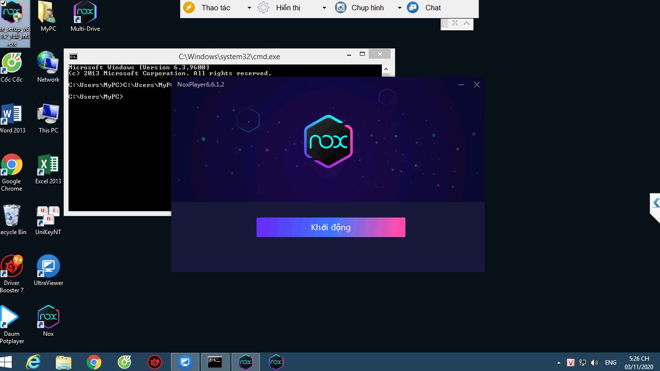Show hidden tray icons arrow

559,363
